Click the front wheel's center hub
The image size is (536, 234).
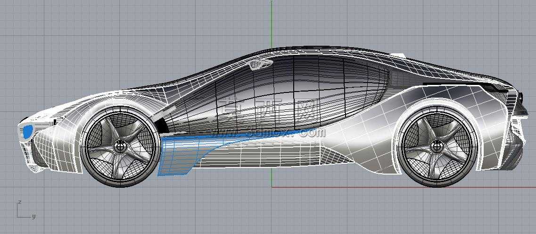[120, 148]
